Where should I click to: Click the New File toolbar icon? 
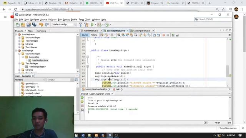[x=18, y=25]
